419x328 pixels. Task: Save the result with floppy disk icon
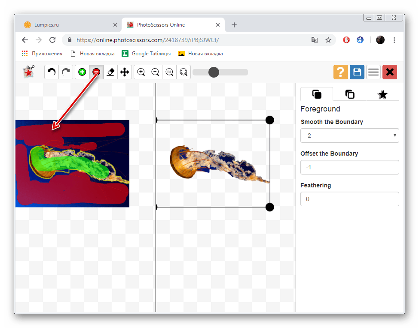(x=357, y=72)
